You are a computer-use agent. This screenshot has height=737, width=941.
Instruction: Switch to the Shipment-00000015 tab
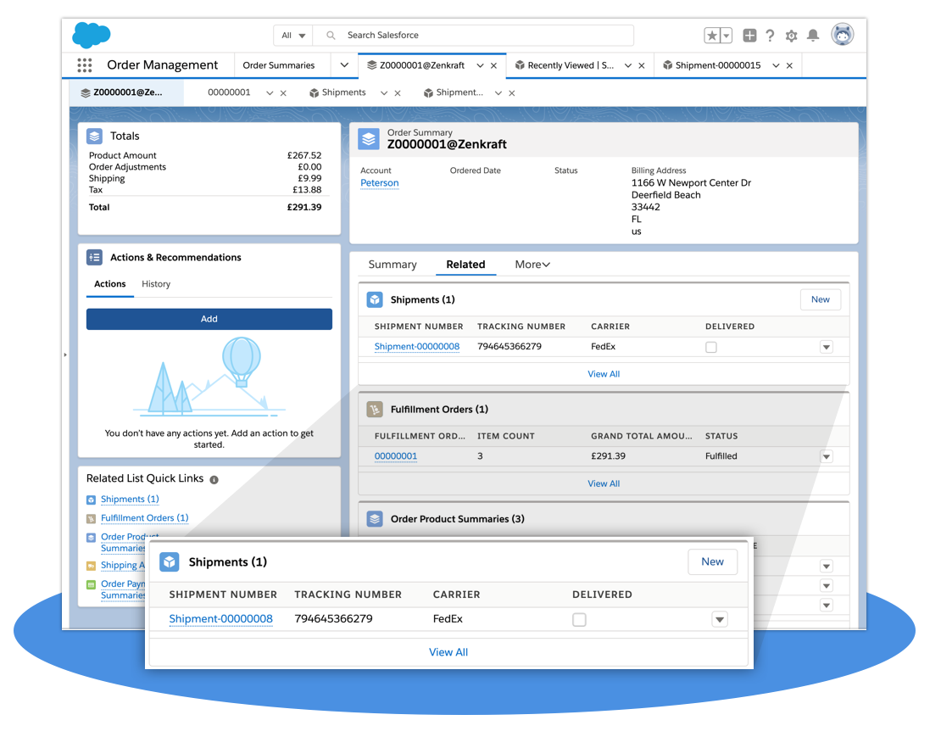click(718, 65)
